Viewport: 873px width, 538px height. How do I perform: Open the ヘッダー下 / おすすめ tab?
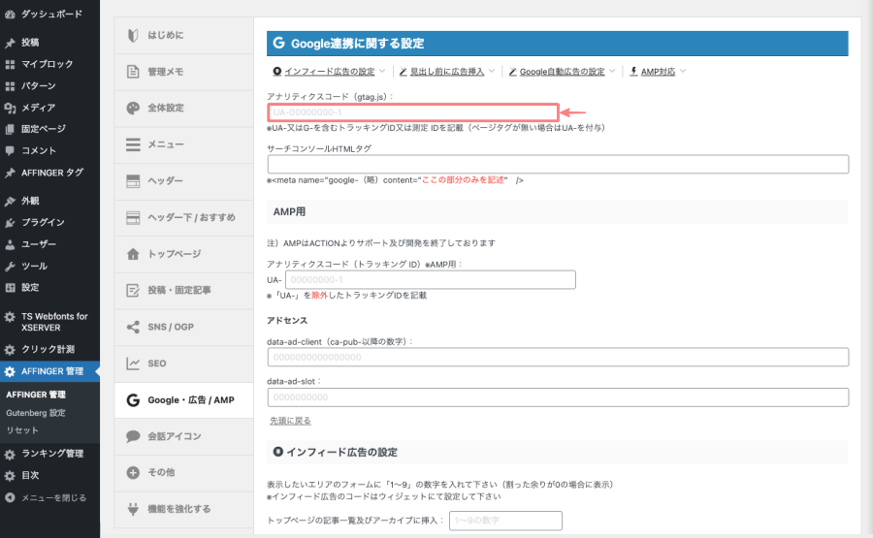pos(183,217)
